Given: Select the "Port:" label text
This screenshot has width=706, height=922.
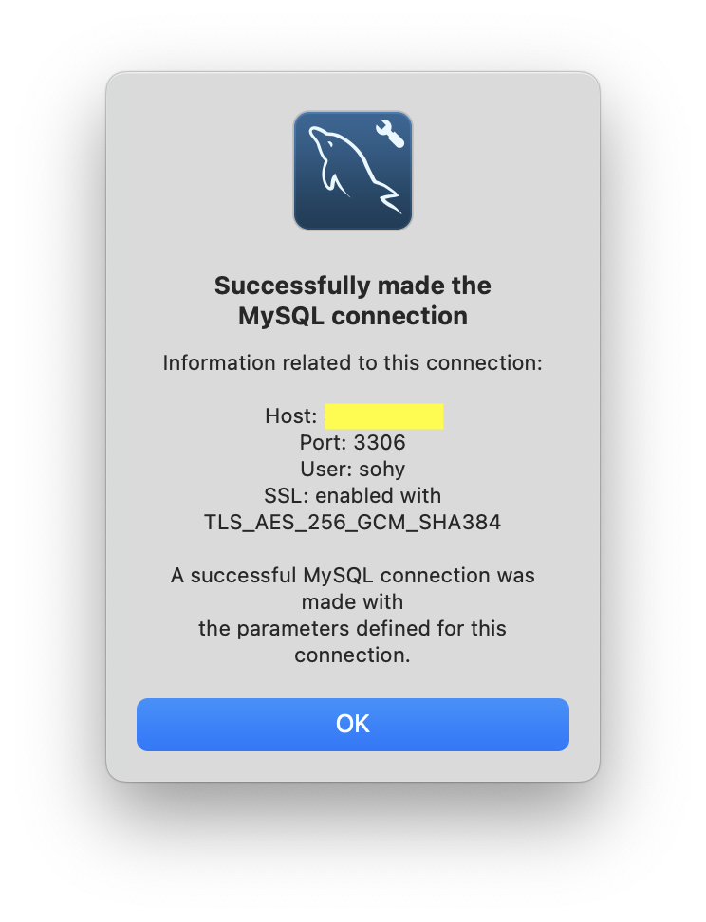Looking at the screenshot, I should click(x=324, y=442).
